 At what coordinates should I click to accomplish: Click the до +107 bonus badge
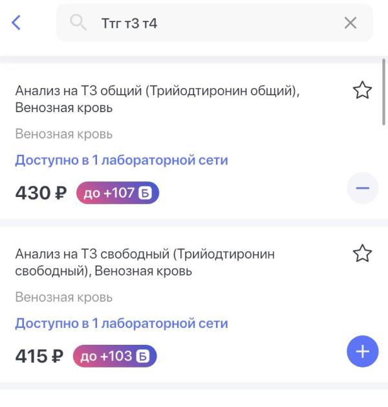[117, 193]
